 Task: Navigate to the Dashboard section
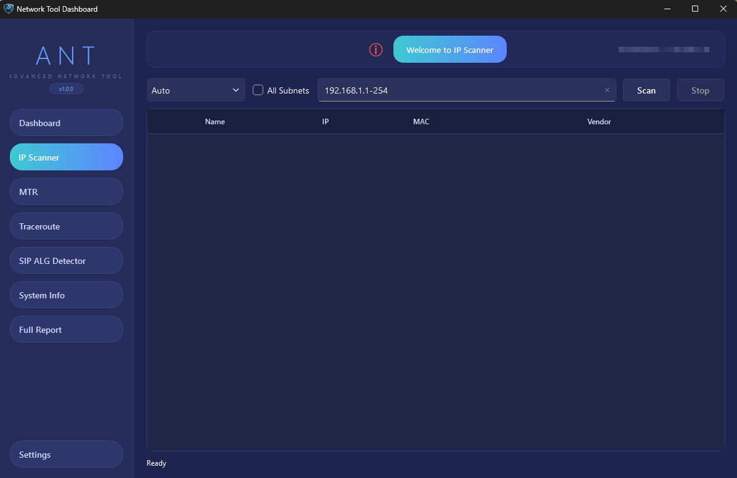tap(66, 122)
